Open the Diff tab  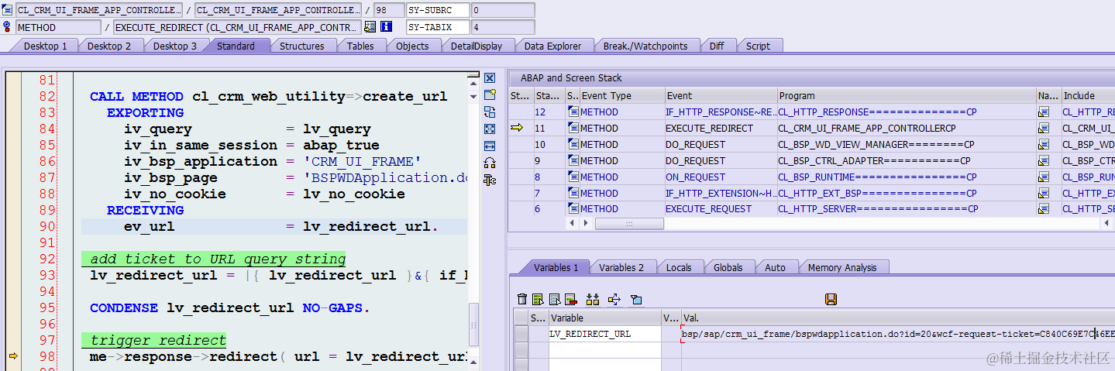[717, 46]
